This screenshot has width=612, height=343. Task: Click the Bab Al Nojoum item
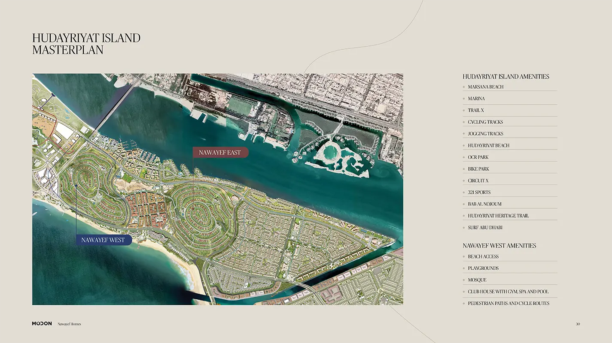484,204
